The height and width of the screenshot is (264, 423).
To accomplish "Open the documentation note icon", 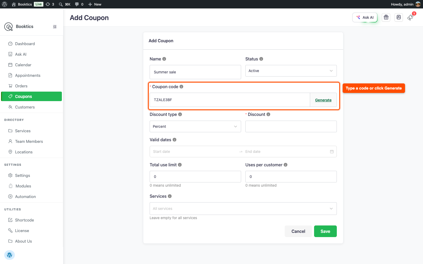I will pyautogui.click(x=399, y=17).
